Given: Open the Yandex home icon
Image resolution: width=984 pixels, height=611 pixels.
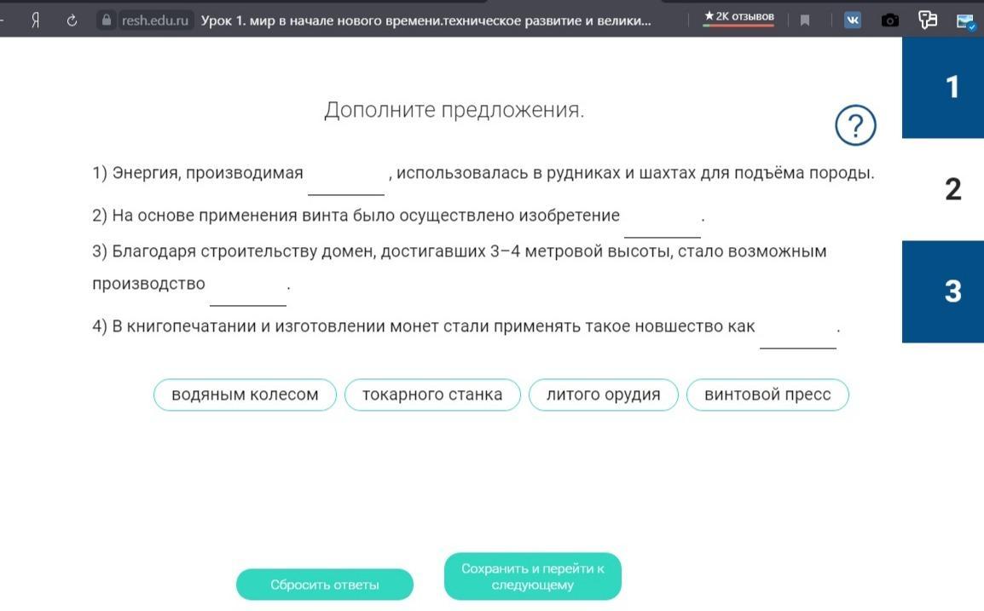Looking at the screenshot, I should click(36, 20).
